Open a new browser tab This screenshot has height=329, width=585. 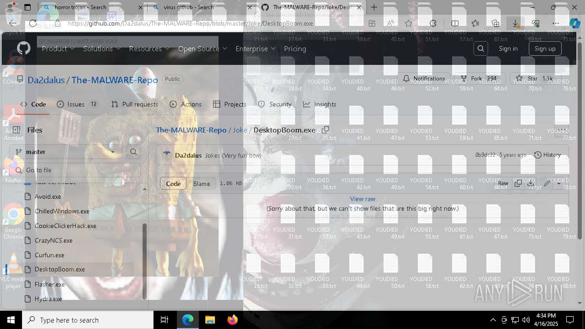pos(374,7)
